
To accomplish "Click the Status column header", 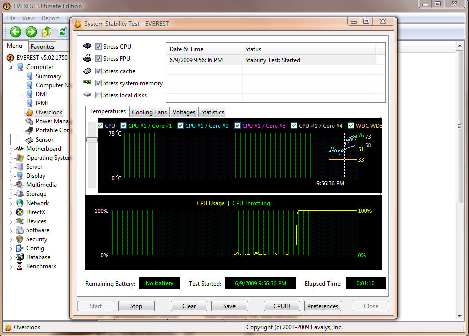I will coord(308,49).
